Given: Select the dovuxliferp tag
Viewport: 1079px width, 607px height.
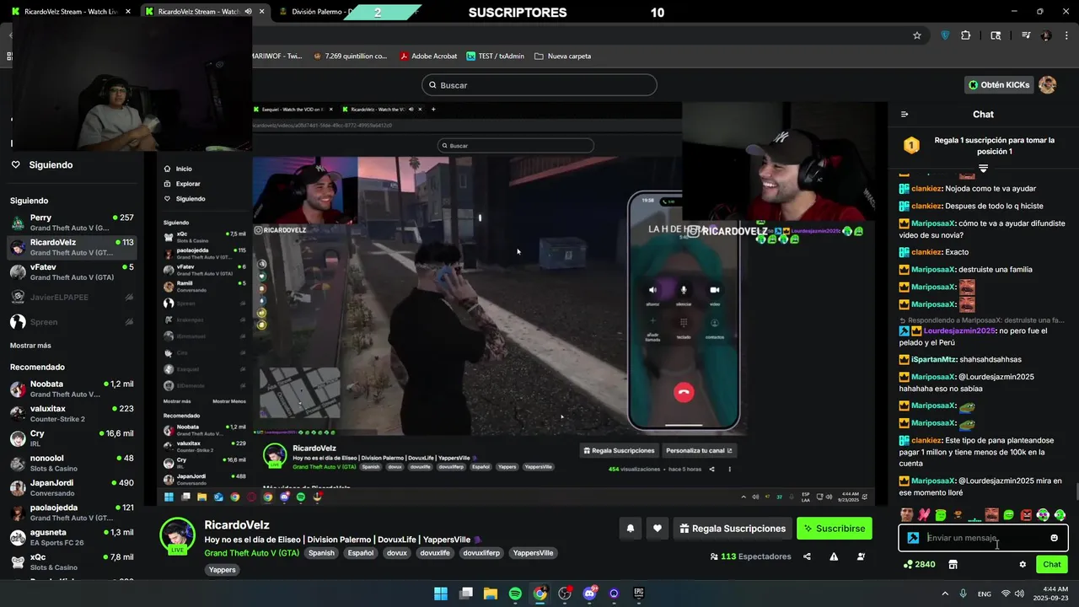Looking at the screenshot, I should tap(481, 553).
